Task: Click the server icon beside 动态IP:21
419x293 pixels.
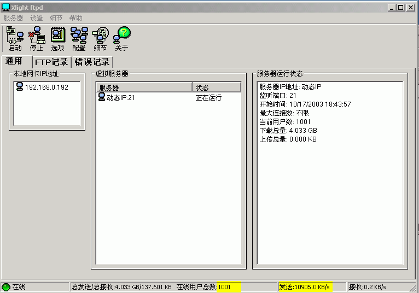Action: pos(102,97)
